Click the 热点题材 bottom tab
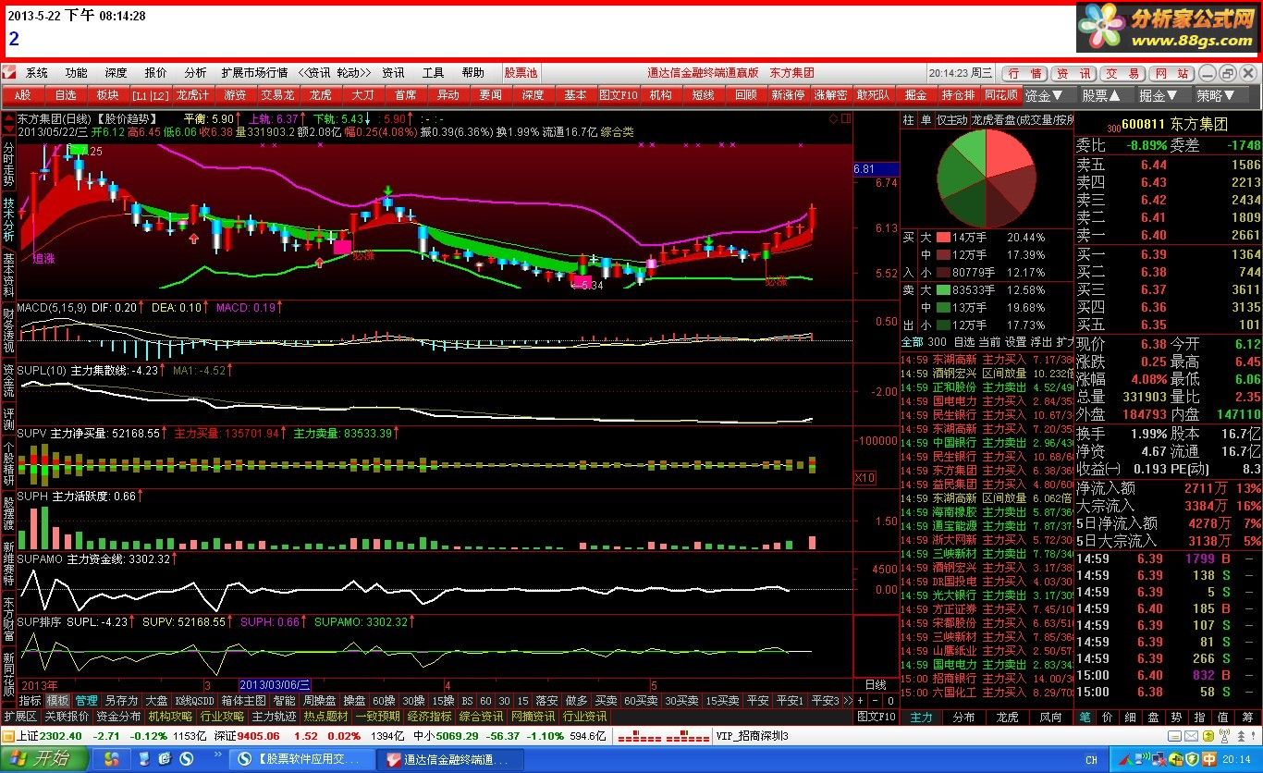 [326, 716]
